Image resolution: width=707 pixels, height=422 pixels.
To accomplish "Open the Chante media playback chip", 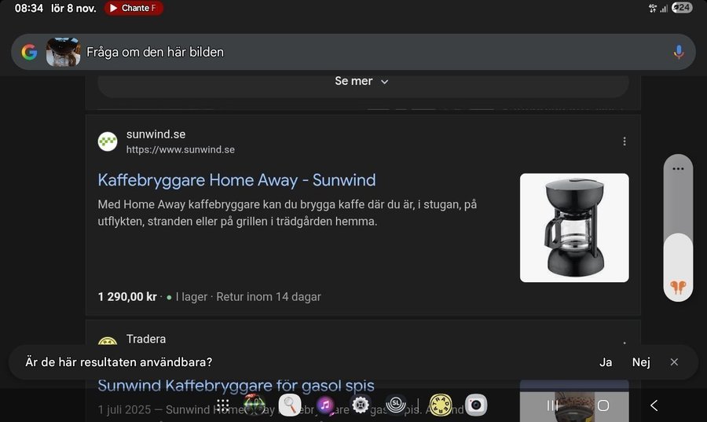I will tap(134, 8).
